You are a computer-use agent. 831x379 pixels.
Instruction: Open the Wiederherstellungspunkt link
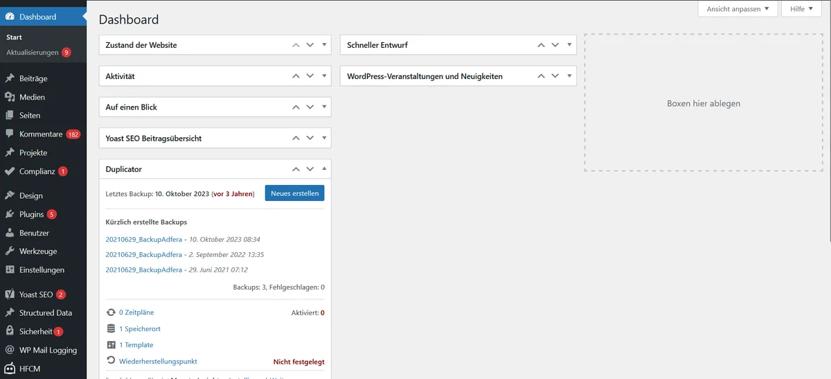click(x=158, y=361)
